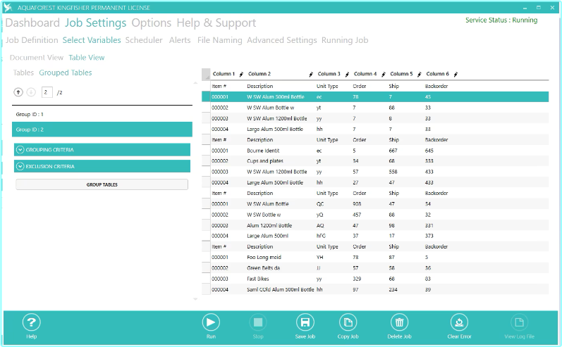The height and width of the screenshot is (347, 562).
Task: Click the Copy Job icon
Action: pos(348,323)
